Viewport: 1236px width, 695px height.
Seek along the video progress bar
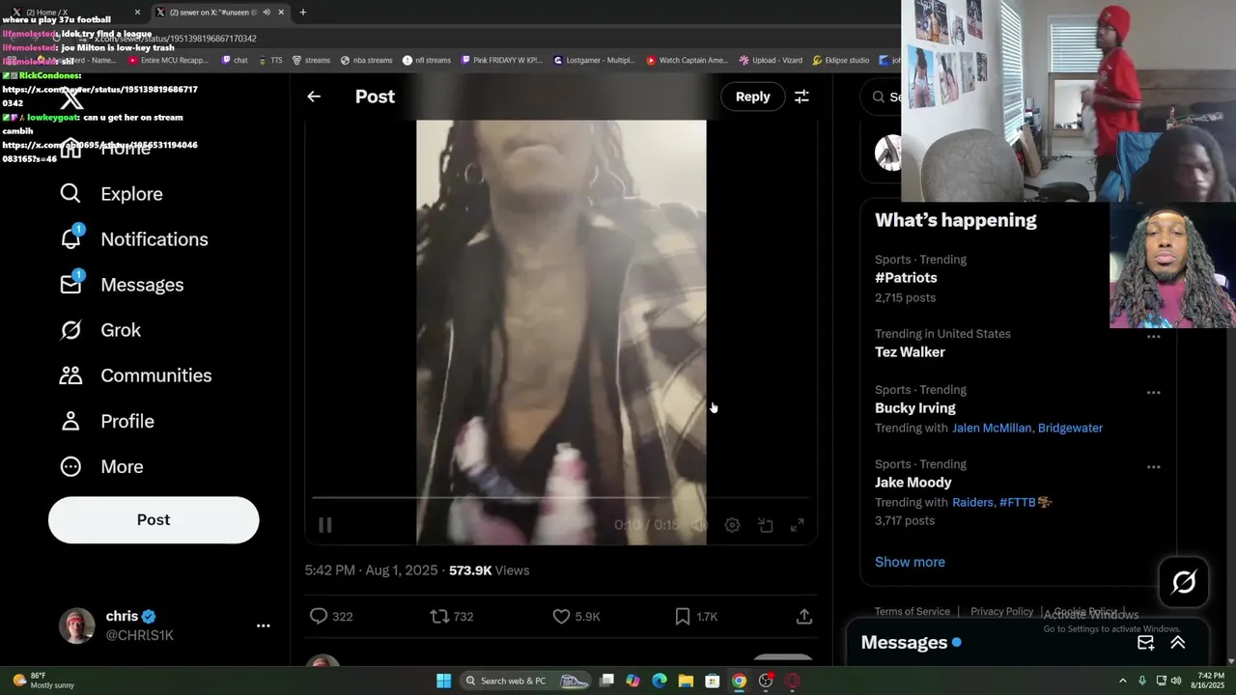561,498
